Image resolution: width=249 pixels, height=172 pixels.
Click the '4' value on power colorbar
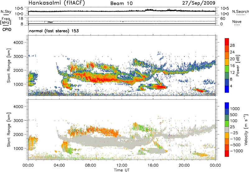231,86
